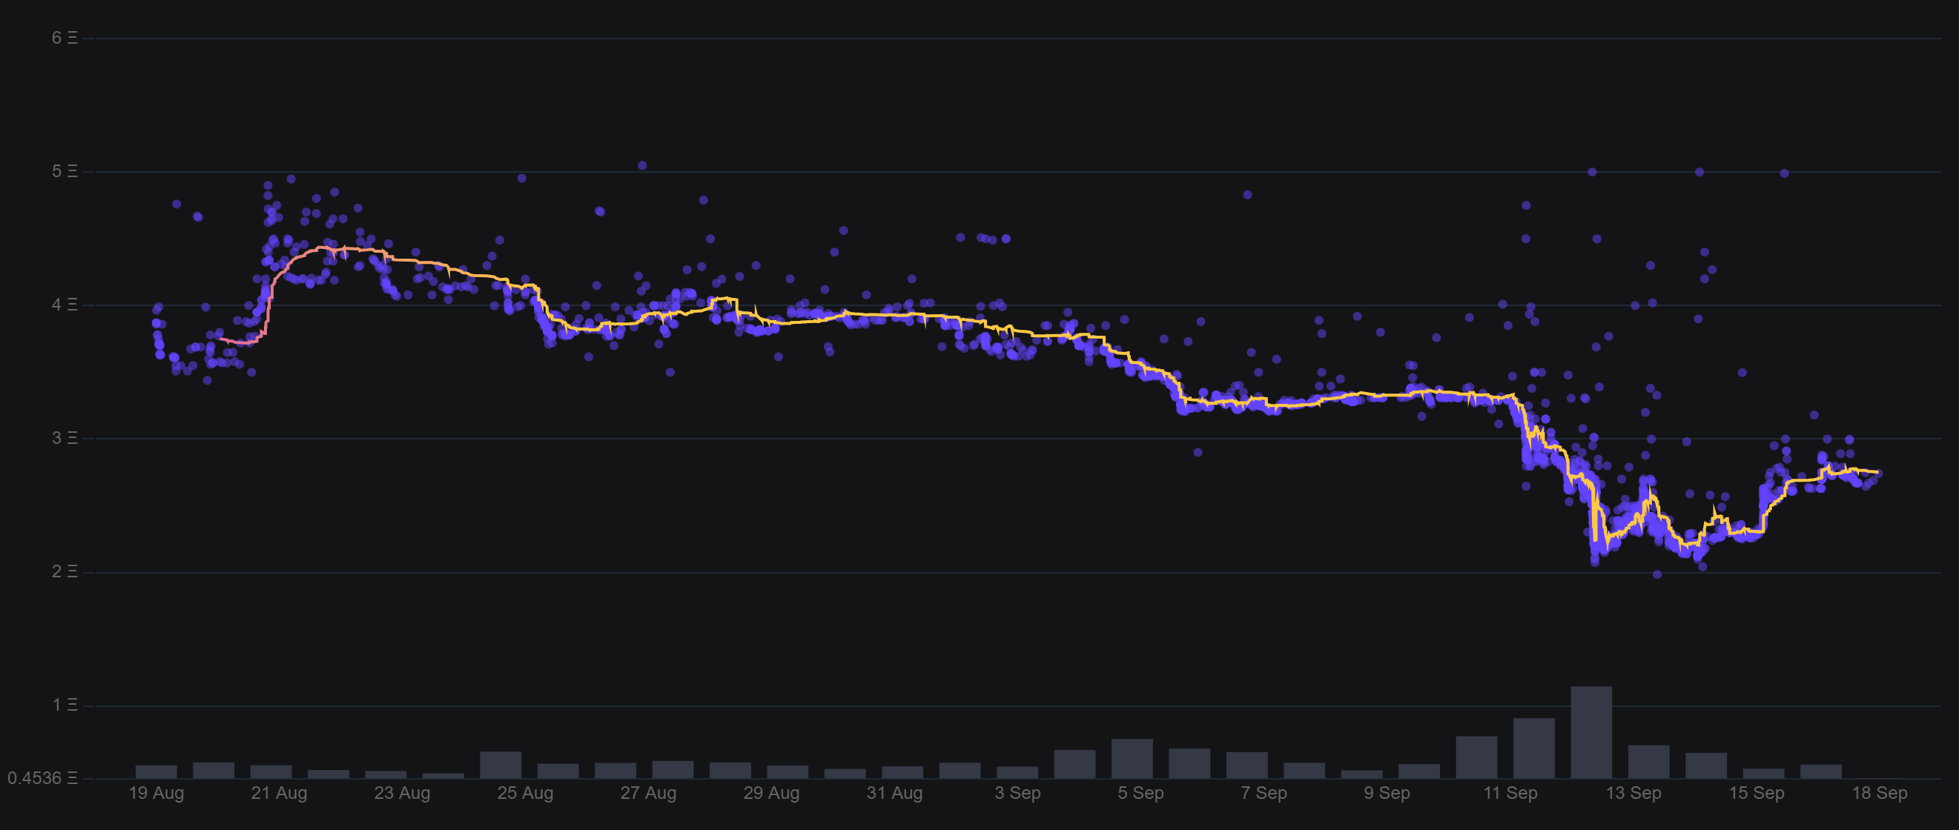Click the 9 Sep date label
The height and width of the screenshot is (830, 1959).
1386,793
